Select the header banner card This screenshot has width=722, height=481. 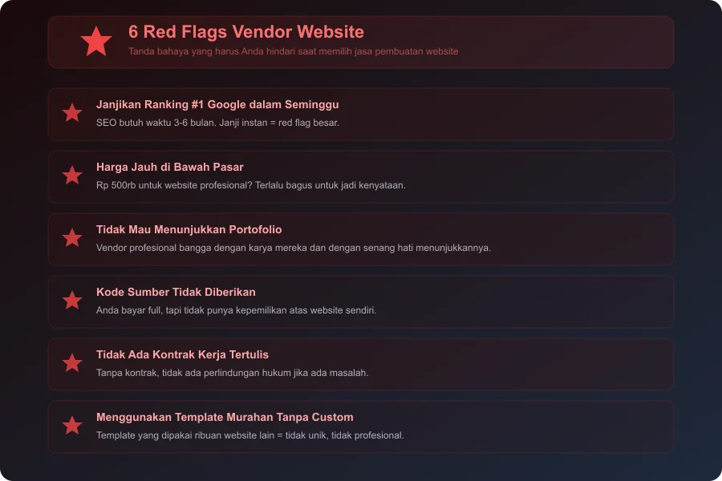361,41
